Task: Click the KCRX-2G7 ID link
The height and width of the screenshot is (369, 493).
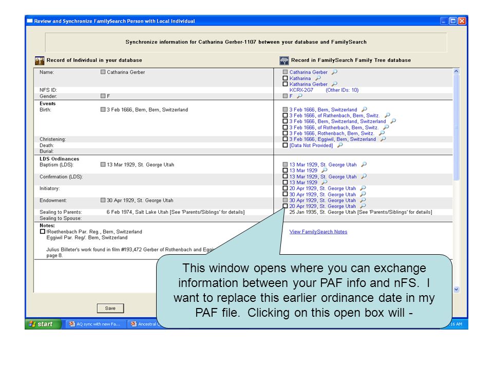Action: point(301,90)
